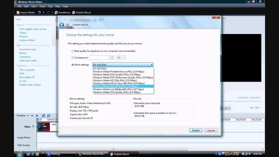Click the Internet Explorer quick launch icon
This screenshot has height=157, width=279.
point(33,154)
